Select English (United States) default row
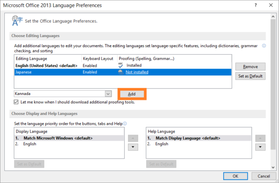The width and height of the screenshot is (279, 183). (x=123, y=65)
